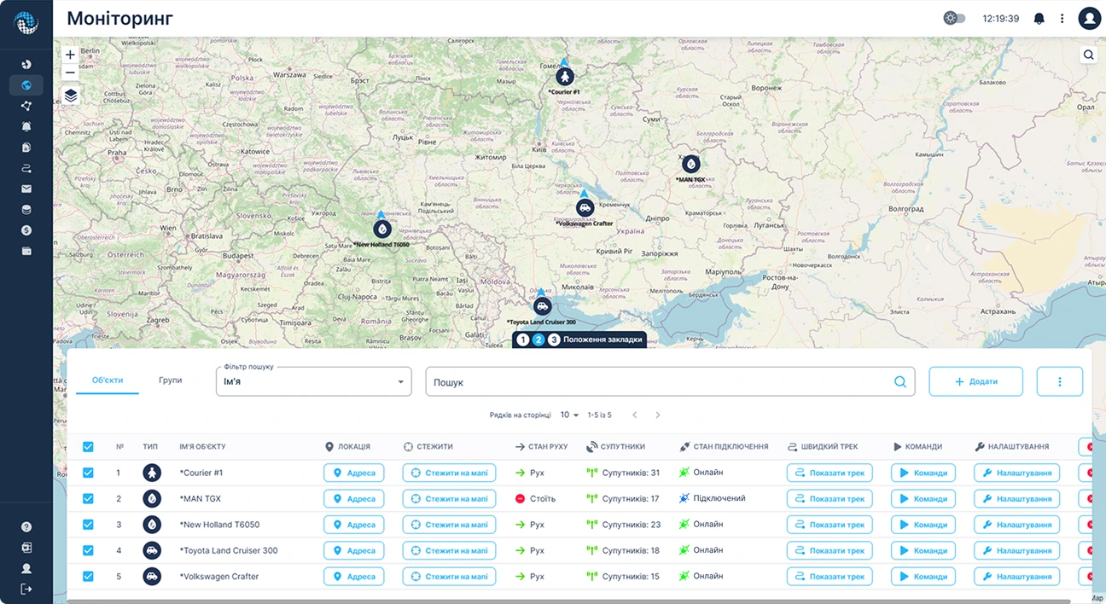Screen dimensions: 1106x604
Task: Click the logout icon in sidebar
Action: click(x=26, y=589)
